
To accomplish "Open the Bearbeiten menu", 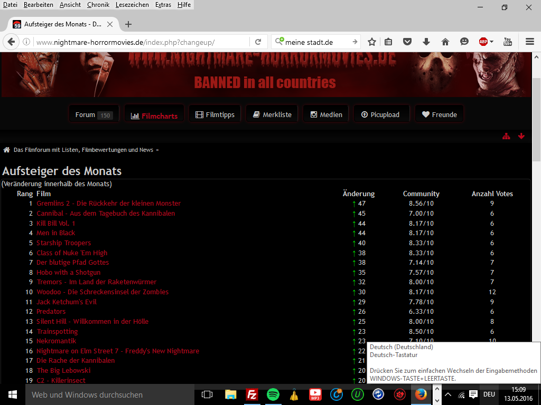I will 38,5.
